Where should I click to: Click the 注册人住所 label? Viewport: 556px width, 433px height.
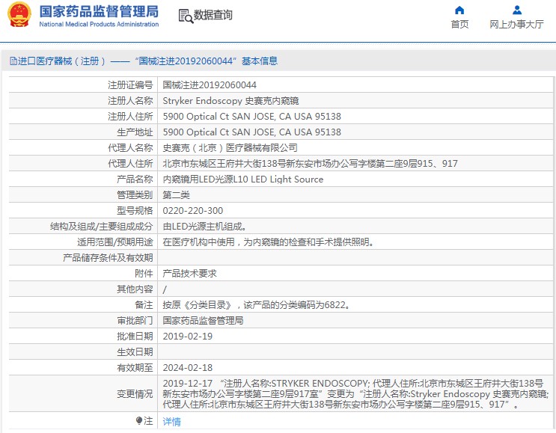point(130,117)
